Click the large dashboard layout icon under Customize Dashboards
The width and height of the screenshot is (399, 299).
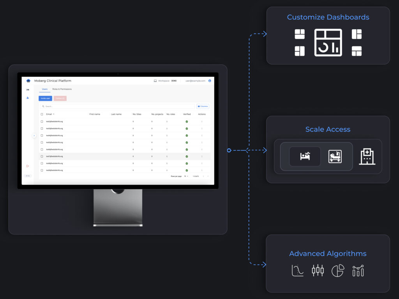click(328, 43)
